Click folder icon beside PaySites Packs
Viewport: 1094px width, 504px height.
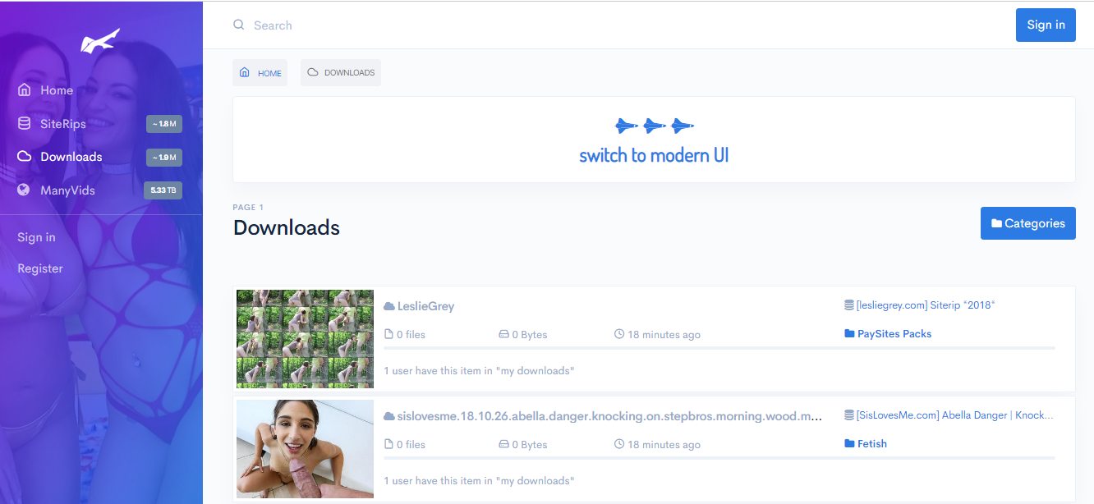849,334
